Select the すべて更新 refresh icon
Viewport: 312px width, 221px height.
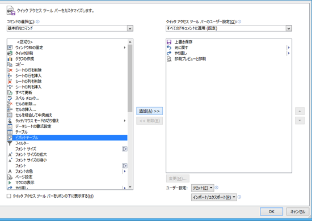click(10, 92)
